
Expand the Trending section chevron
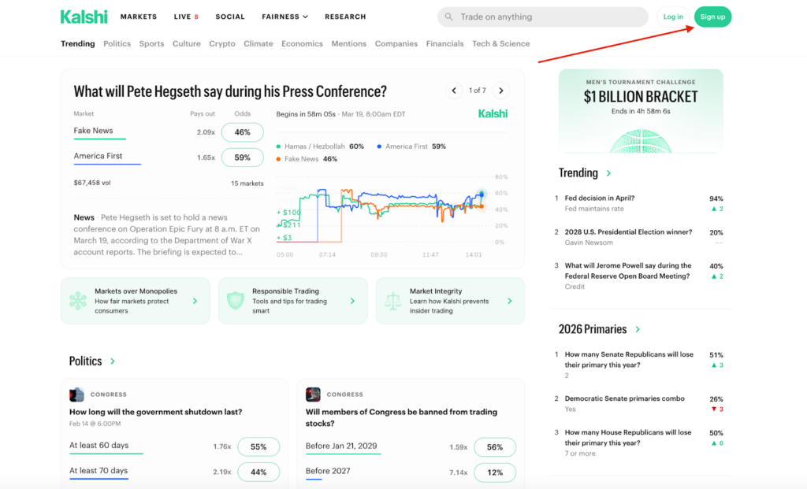pos(609,173)
